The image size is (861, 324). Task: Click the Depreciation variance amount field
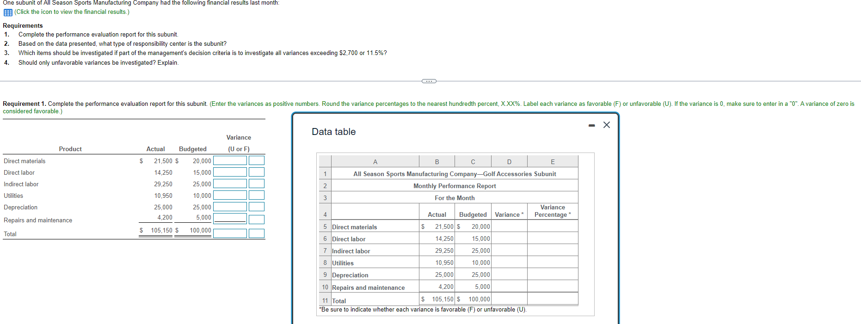pyautogui.click(x=230, y=207)
